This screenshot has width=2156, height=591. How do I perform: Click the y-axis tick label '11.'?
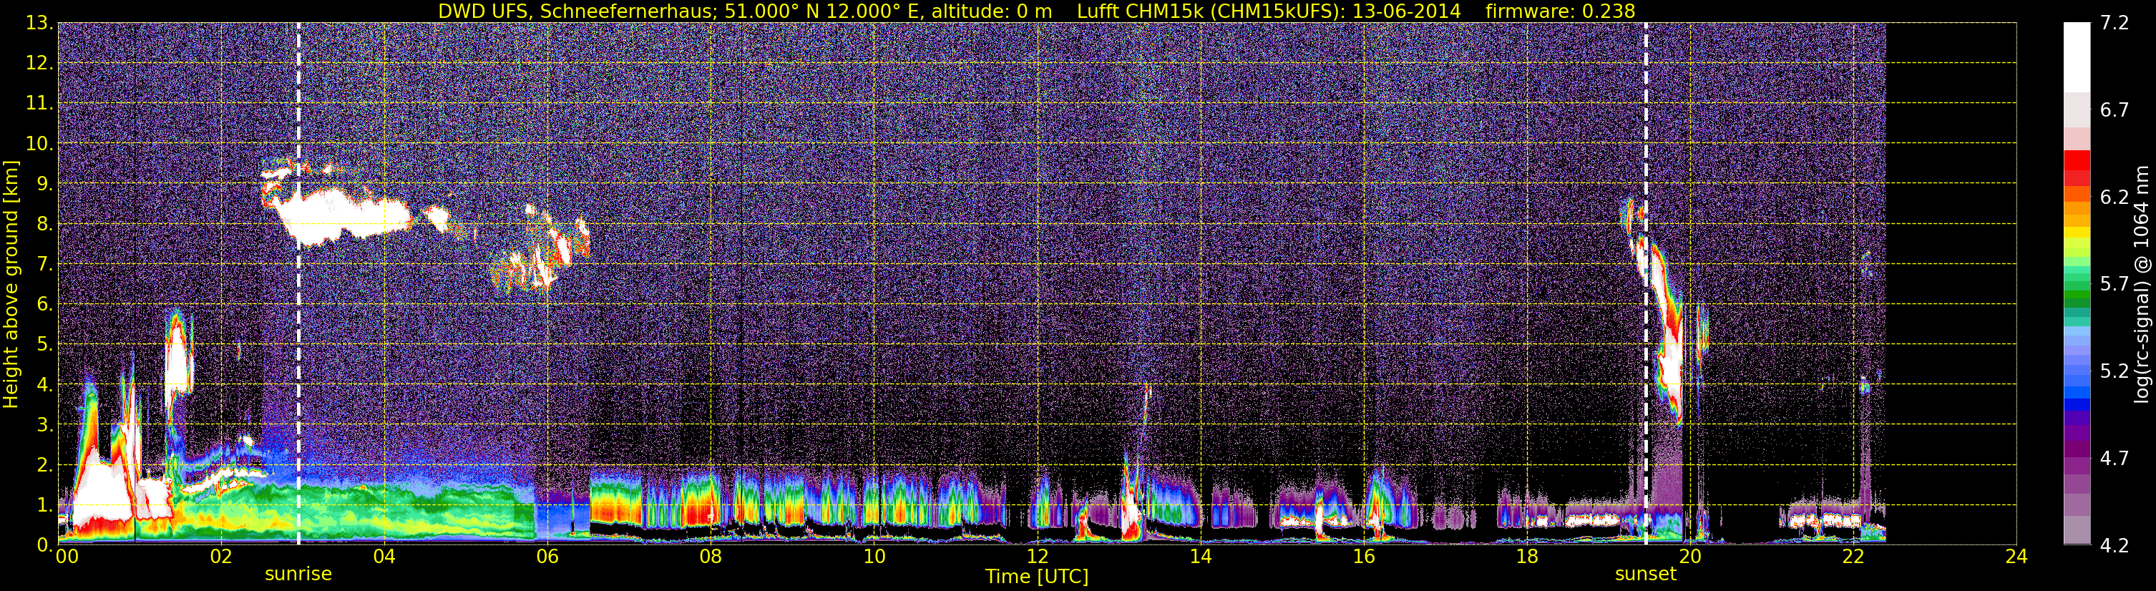pyautogui.click(x=39, y=104)
